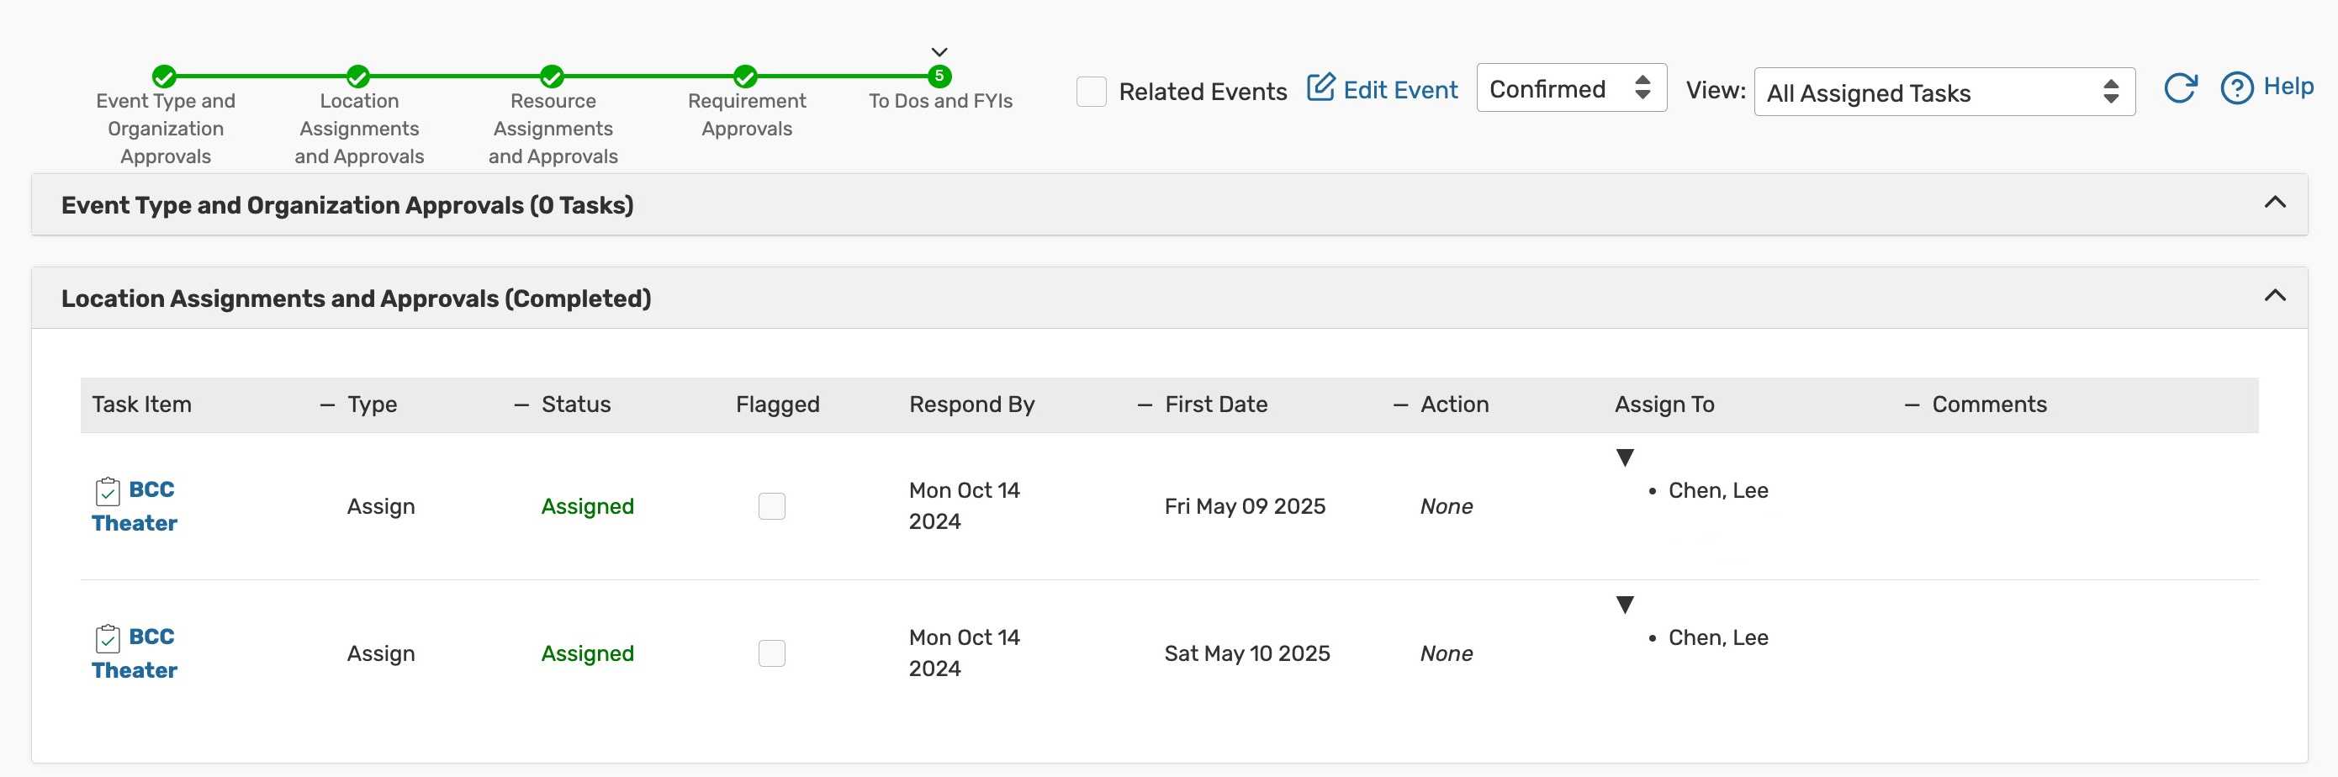Click the Edit Event pencil icon
The image size is (2338, 777).
point(1320,88)
